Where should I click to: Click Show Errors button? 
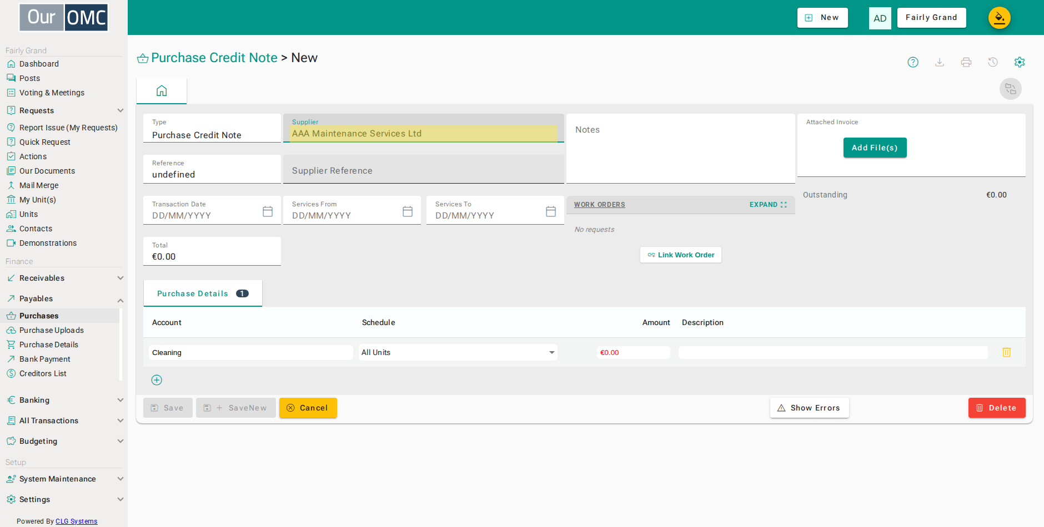click(809, 408)
